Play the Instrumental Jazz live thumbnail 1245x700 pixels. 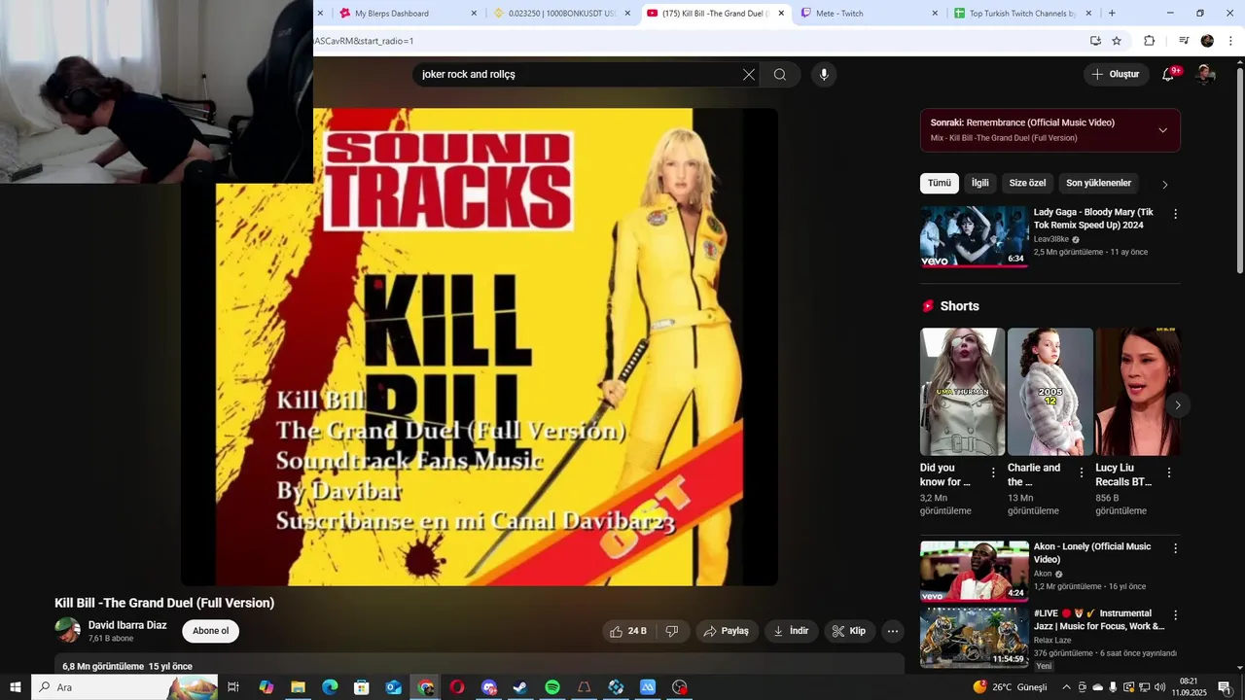[x=974, y=638]
